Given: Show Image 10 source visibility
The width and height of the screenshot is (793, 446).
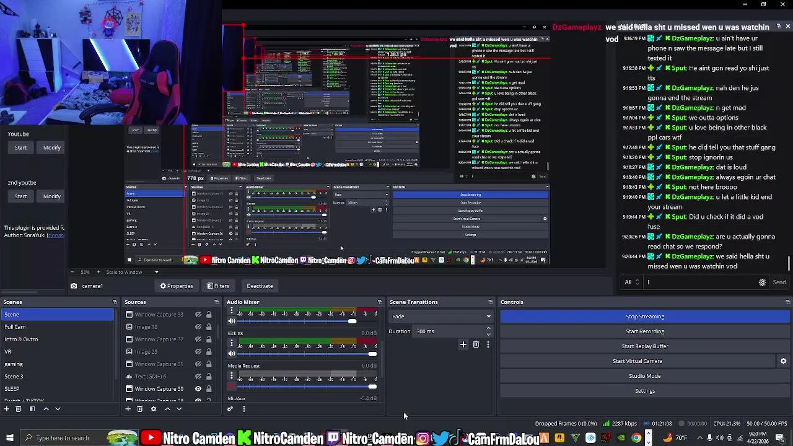Looking at the screenshot, I should click(x=198, y=327).
